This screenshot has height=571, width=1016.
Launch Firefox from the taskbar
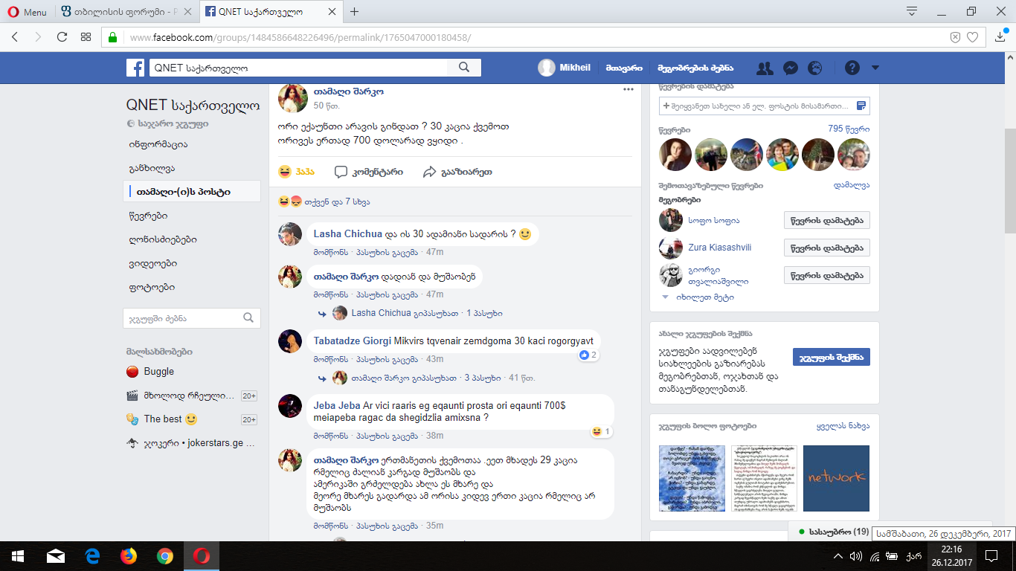tap(129, 555)
